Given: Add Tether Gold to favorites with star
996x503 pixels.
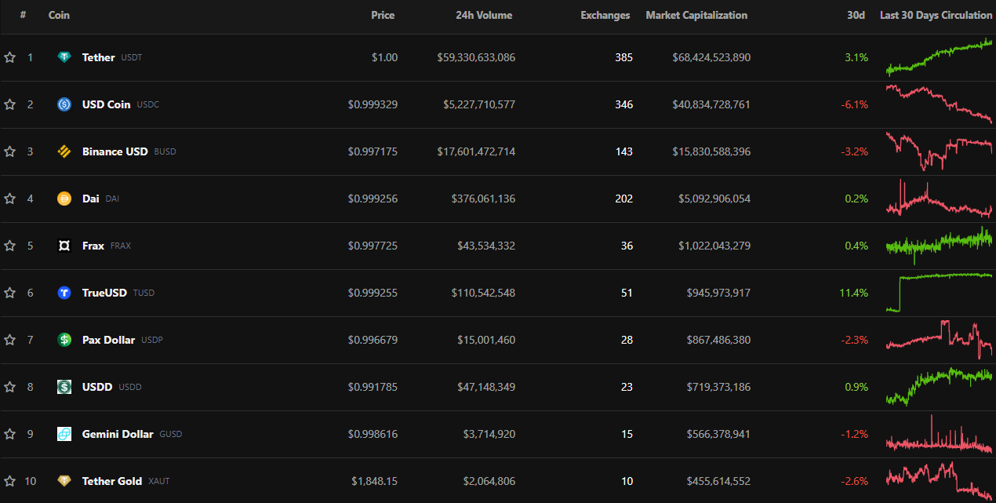Looking at the screenshot, I should [10, 481].
